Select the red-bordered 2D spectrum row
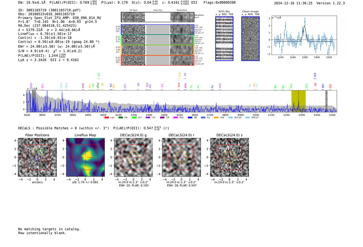Screen dimensions: 363x247 (x=158, y=60)
